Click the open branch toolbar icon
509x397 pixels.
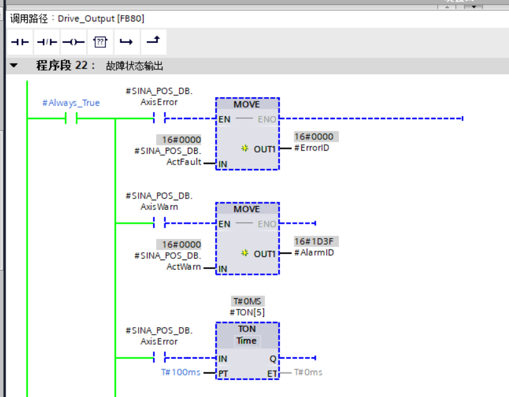coord(126,42)
